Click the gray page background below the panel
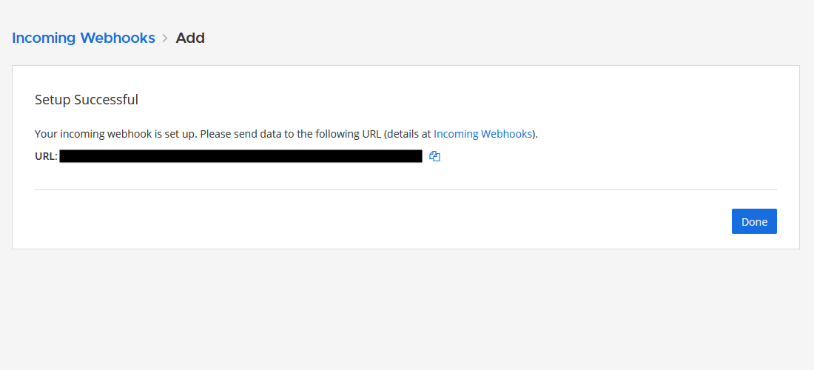Screen dimensions: 814x370 (407, 309)
